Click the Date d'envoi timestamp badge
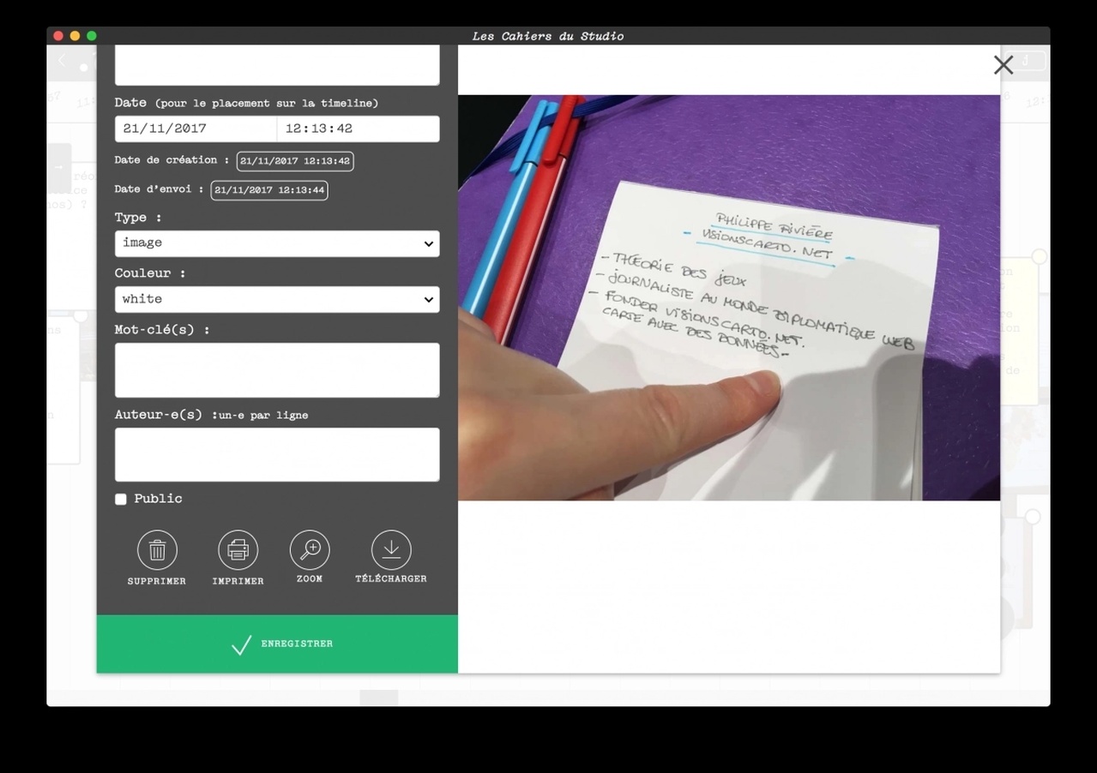Image resolution: width=1097 pixels, height=773 pixels. click(x=268, y=190)
